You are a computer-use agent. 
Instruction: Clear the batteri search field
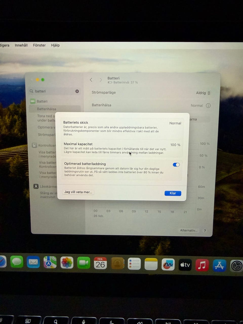(x=77, y=91)
